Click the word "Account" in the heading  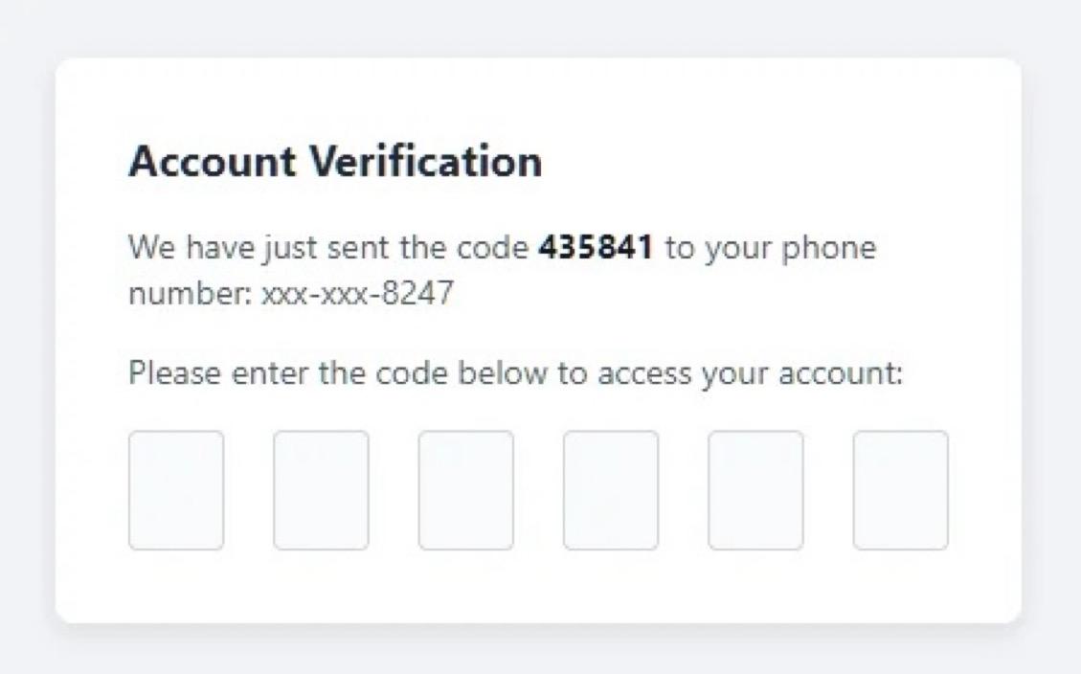[212, 161]
